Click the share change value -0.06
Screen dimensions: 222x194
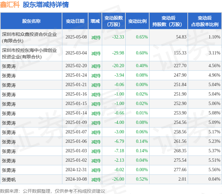[x=119, y=84]
